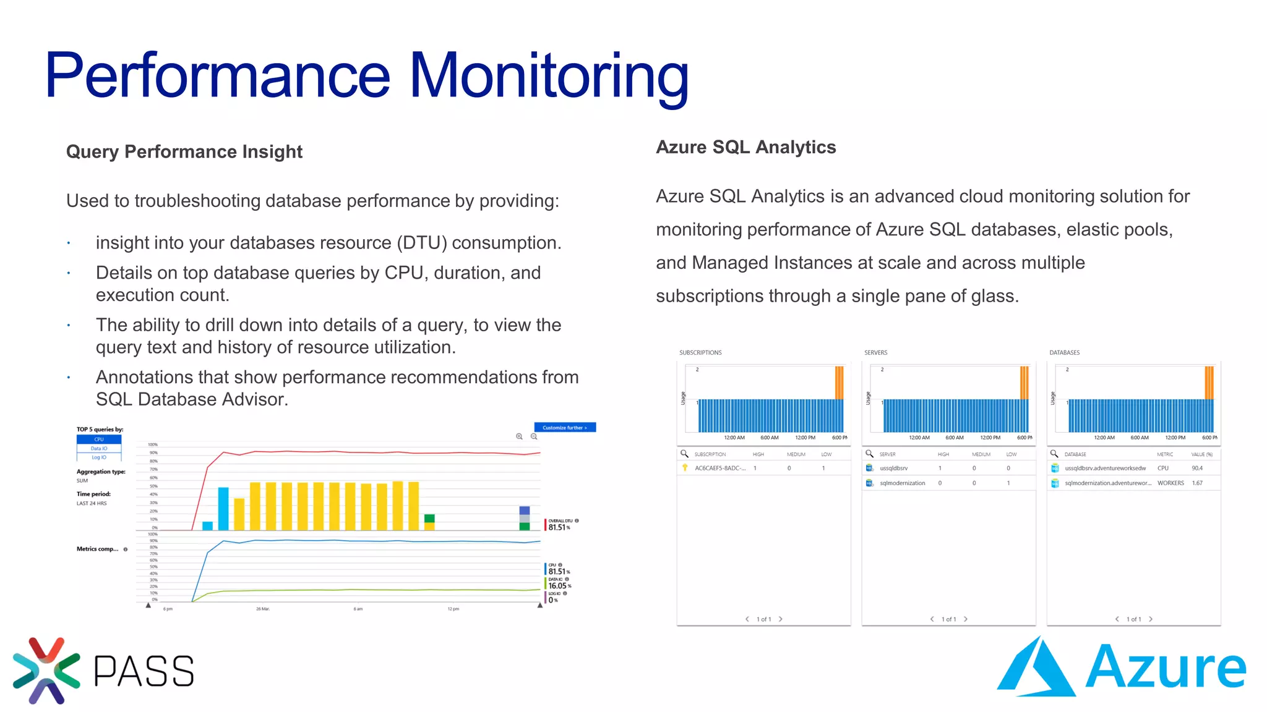Click the DATABASE column header
1267x712 pixels.
tap(1075, 454)
